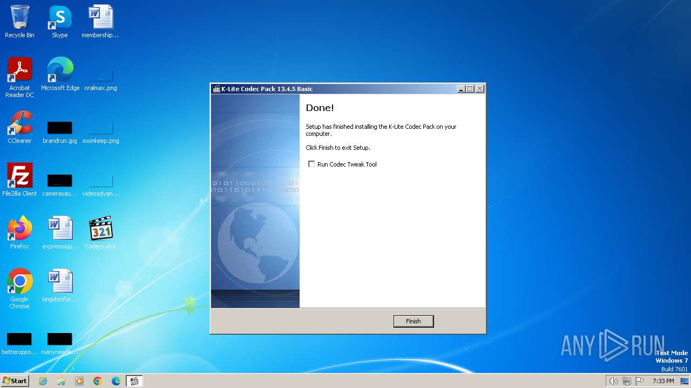
Task: Select FileZilla Client shortcut
Action: 19,180
